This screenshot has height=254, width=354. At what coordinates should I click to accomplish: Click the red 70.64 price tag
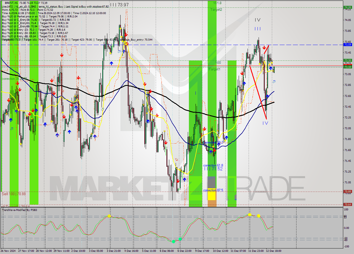(x=347, y=204)
